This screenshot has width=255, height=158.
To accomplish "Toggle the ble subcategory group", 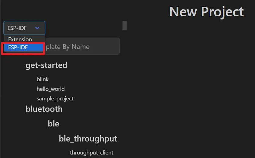I will pos(54,124).
